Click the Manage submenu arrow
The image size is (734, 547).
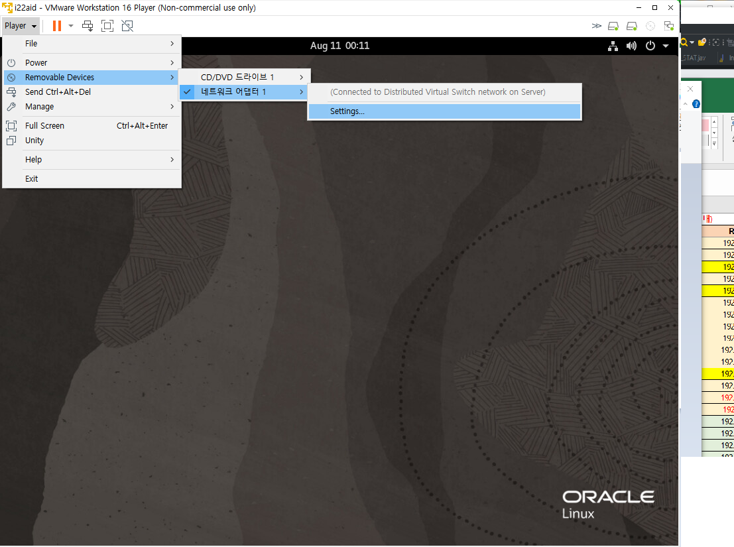pyautogui.click(x=172, y=107)
